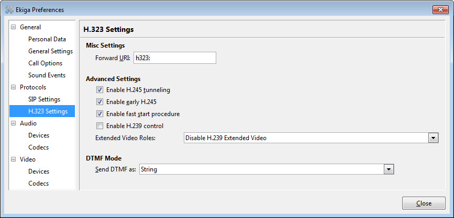
Task: Open SIP Settings page
Action: click(45, 99)
